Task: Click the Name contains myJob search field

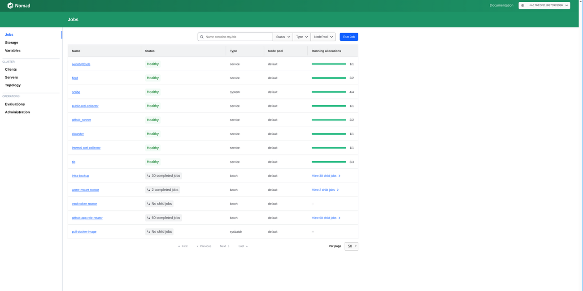Action: click(233, 36)
